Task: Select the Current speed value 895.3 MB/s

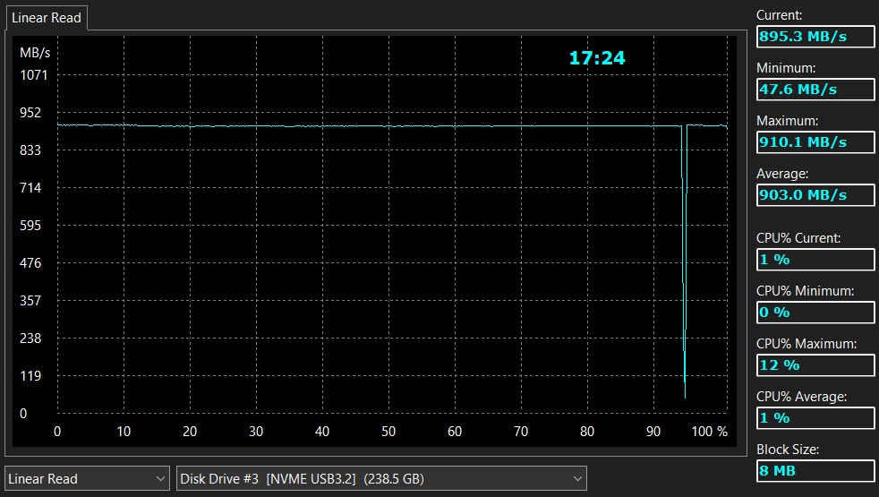Action: coord(815,37)
